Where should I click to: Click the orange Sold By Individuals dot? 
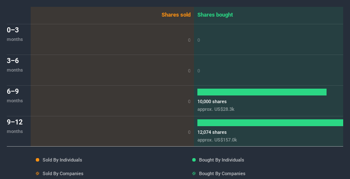pos(38,160)
